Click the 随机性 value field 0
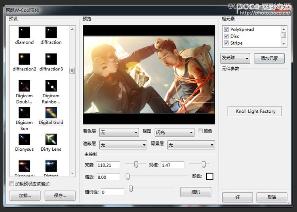The image size is (297, 212). (112, 192)
